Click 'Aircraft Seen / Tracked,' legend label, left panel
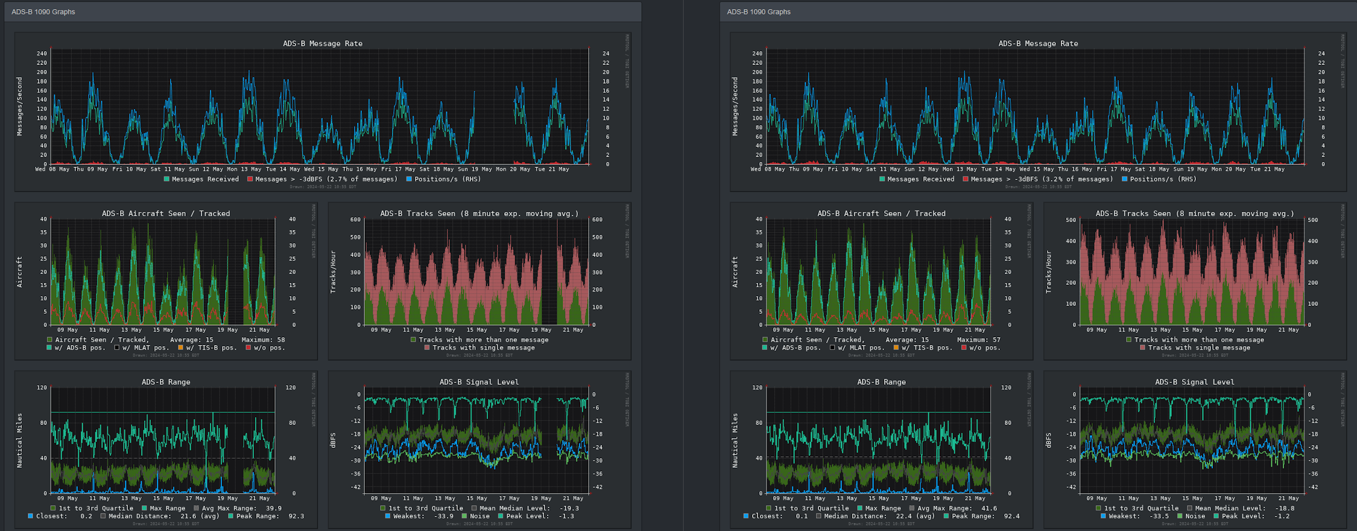 point(102,340)
